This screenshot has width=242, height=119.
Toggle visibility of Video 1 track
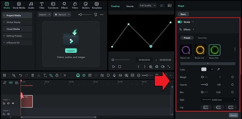point(13,103)
